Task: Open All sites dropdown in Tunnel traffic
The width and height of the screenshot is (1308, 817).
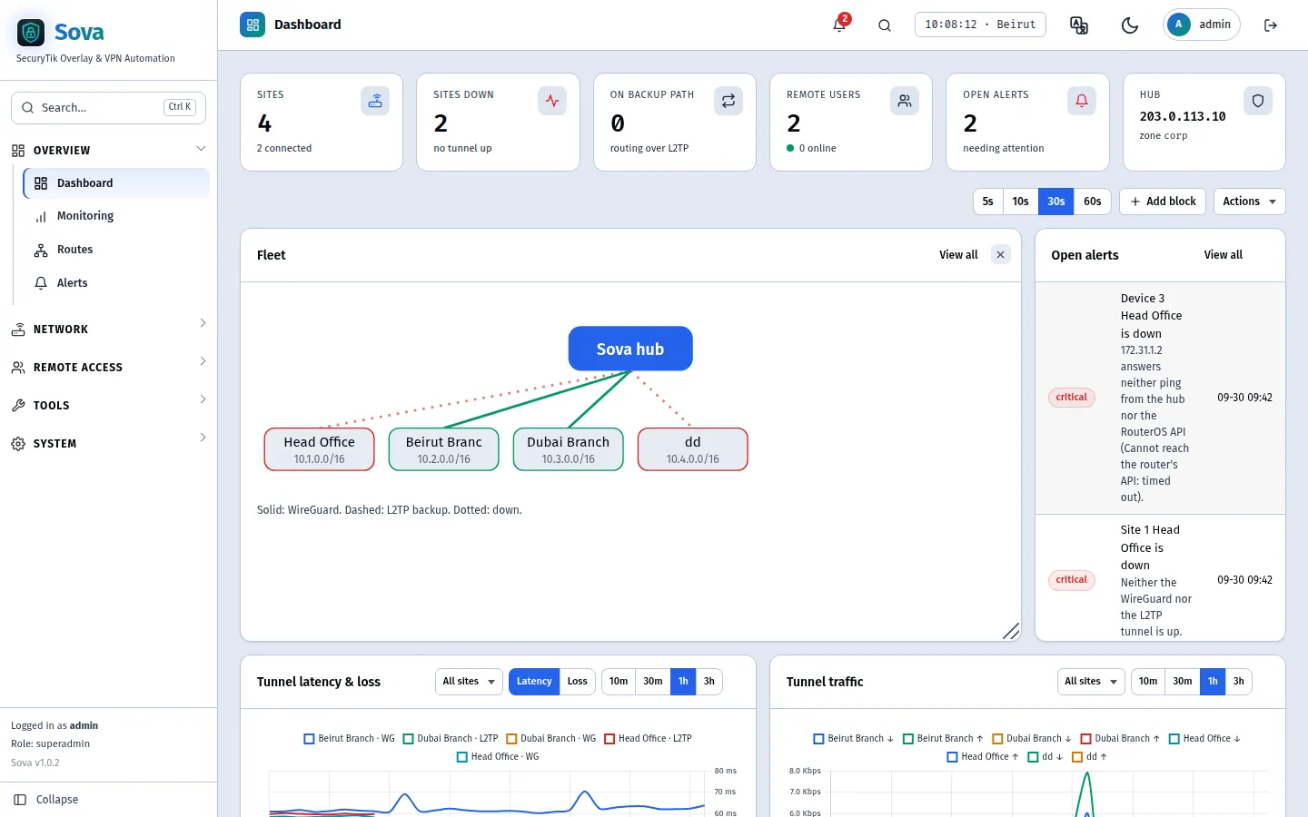Action: click(x=1091, y=682)
